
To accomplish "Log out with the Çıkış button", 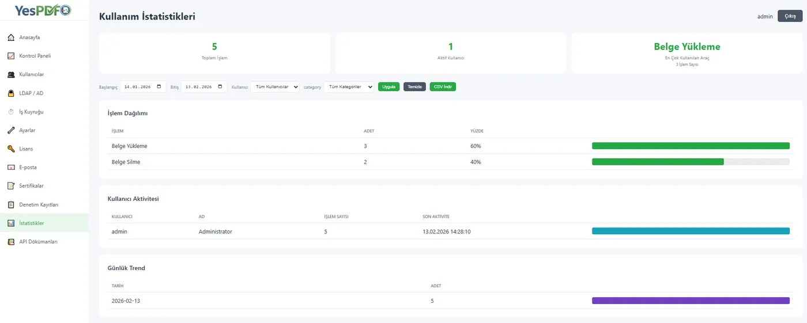I will (790, 16).
